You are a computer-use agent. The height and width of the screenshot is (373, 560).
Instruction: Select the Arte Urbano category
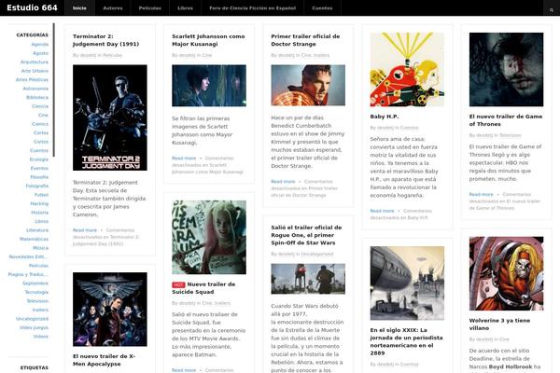pos(35,71)
